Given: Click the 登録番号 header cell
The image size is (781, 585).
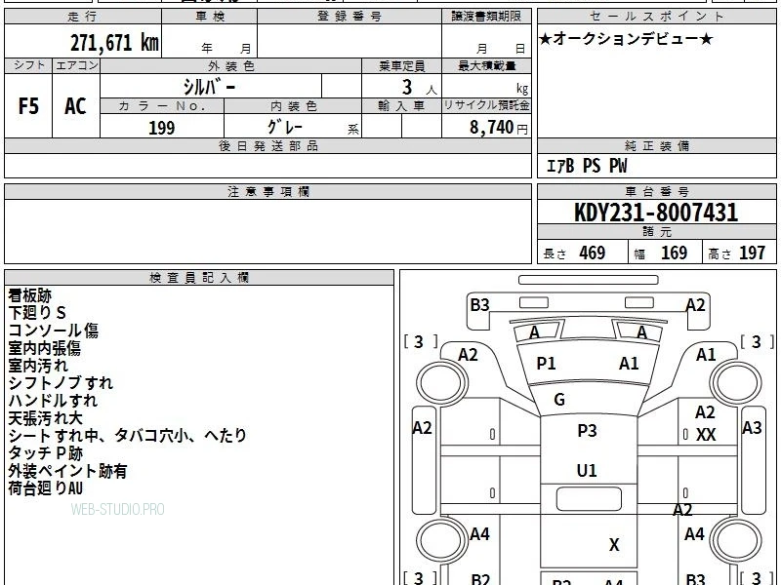Looking at the screenshot, I should (x=349, y=16).
